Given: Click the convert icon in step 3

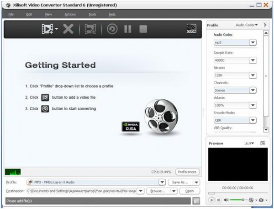Looking at the screenshot, I should (x=45, y=109).
